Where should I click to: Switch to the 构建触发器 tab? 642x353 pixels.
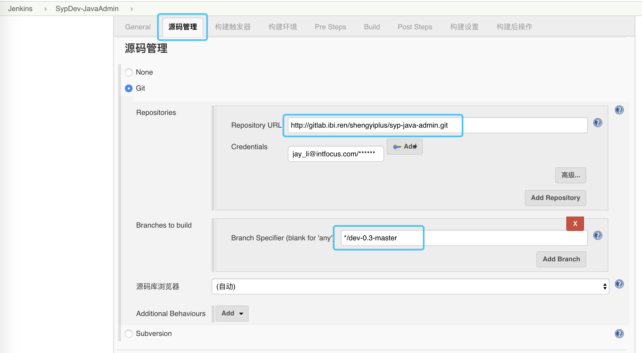[233, 27]
